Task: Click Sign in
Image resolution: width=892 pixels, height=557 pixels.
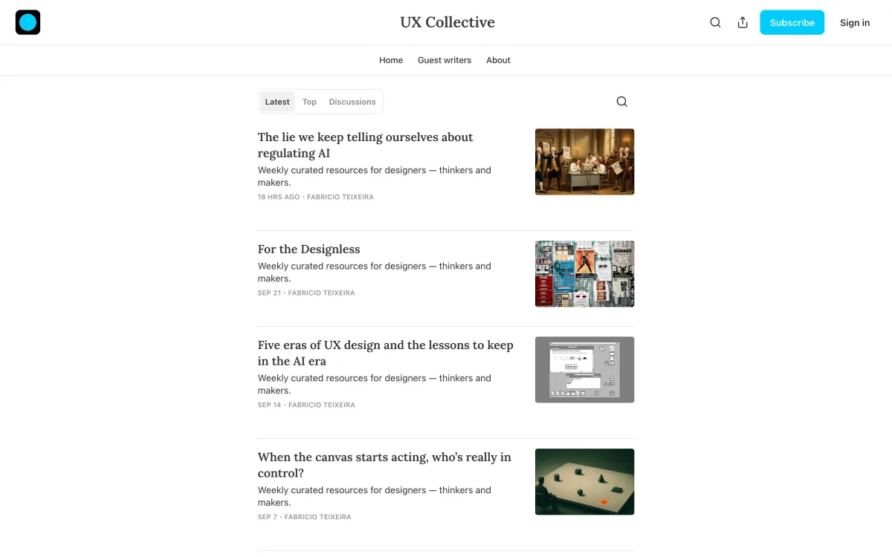Action: pos(855,22)
